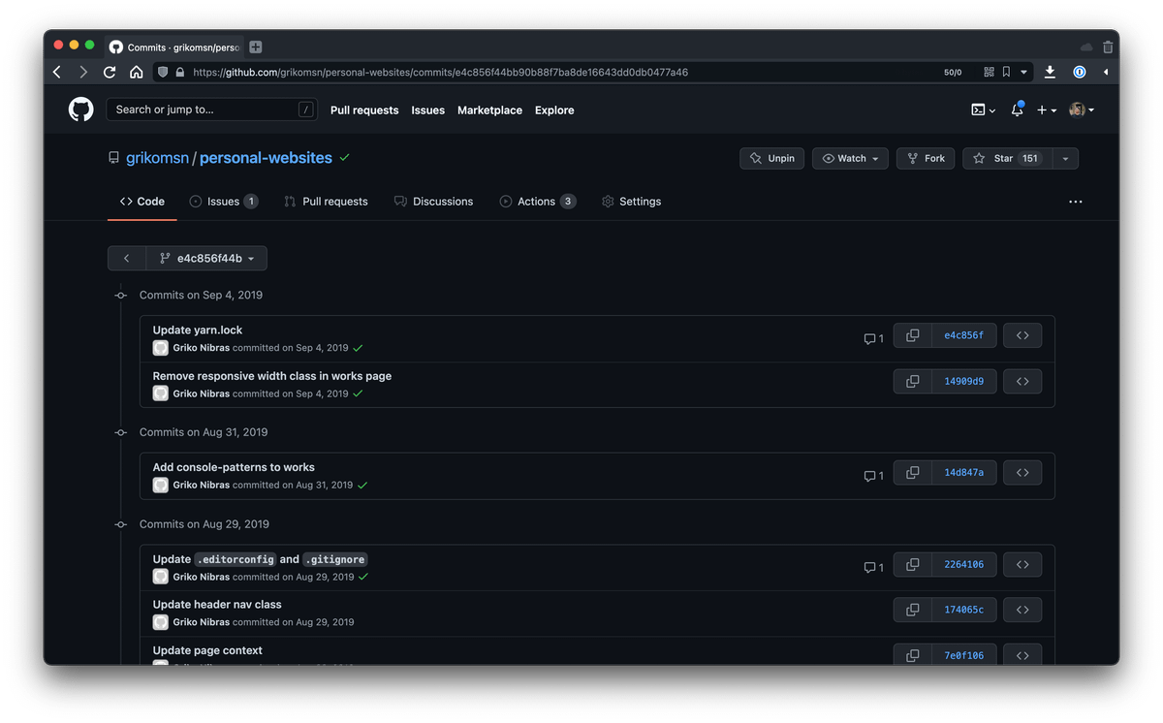This screenshot has height=723, width=1163.
Task: Open the Update yarn.lock commit
Action: coord(198,330)
